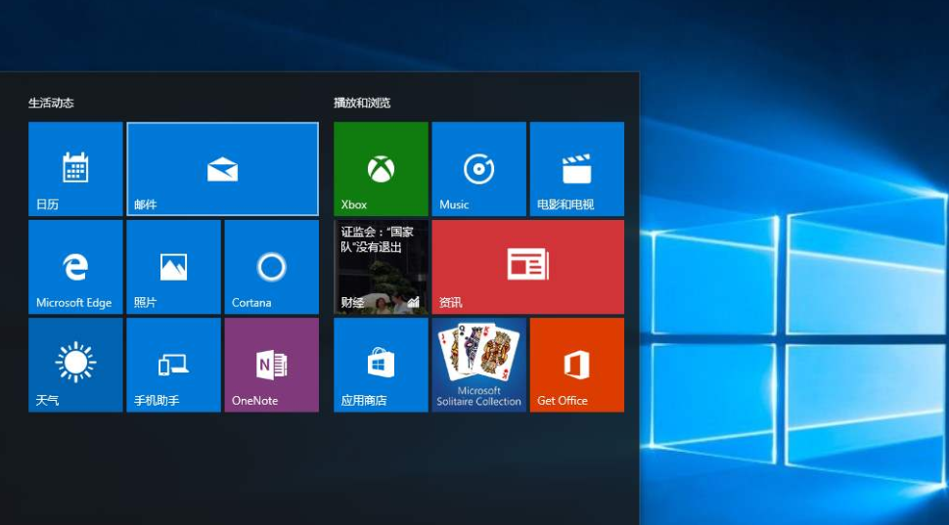
Task: Open the 邮件 mail tile
Action: click(222, 168)
